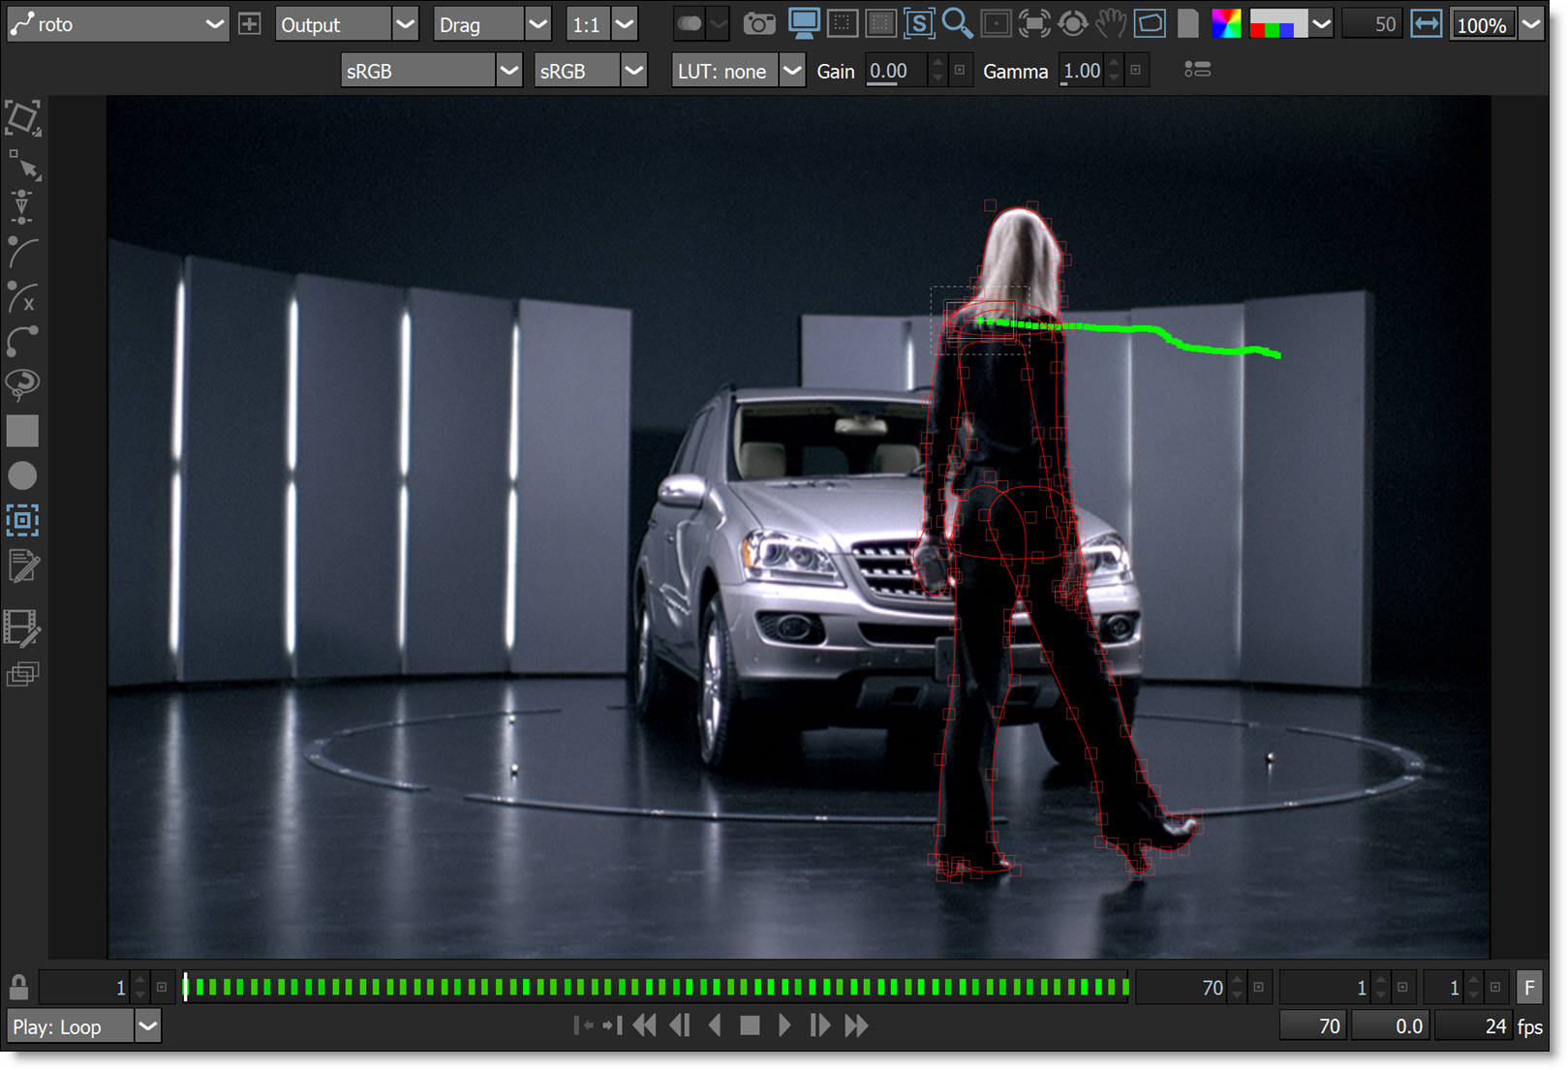The image size is (1567, 1069).
Task: Toggle the F button beside the timeline
Action: 1529,988
